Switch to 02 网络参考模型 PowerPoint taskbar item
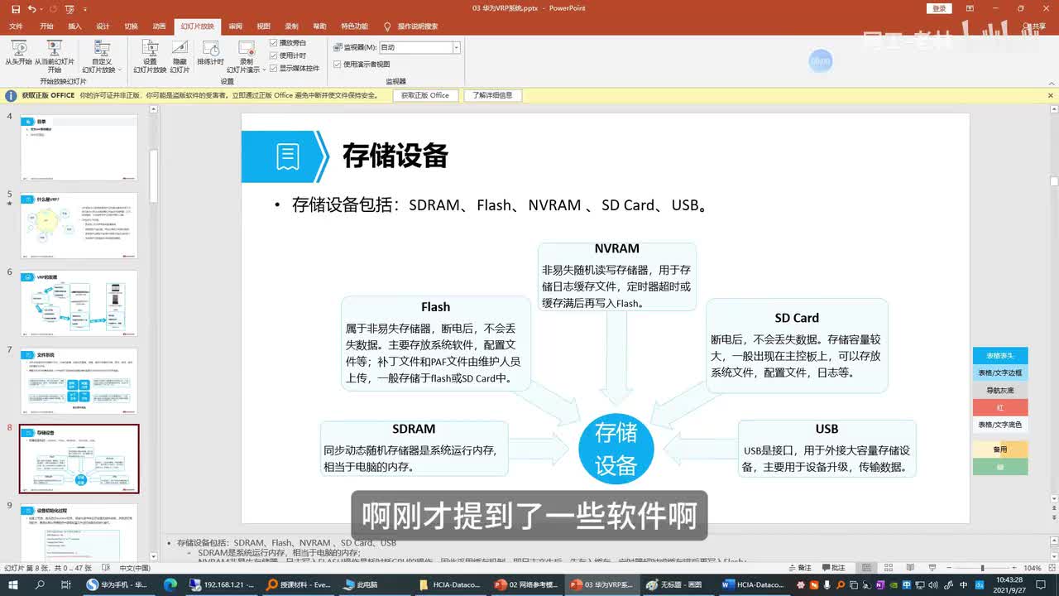The height and width of the screenshot is (596, 1059). (525, 584)
